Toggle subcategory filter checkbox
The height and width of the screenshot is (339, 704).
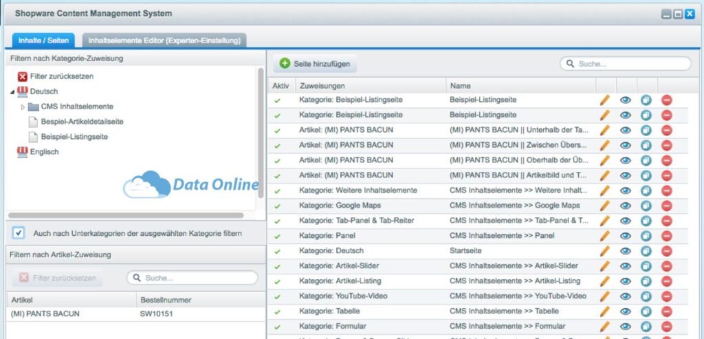[x=19, y=233]
